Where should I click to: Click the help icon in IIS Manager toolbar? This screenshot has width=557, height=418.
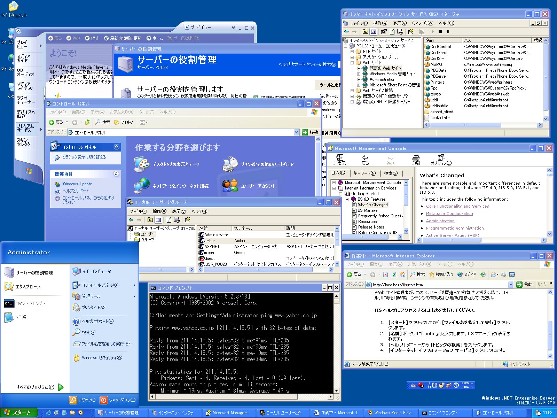coord(410,32)
